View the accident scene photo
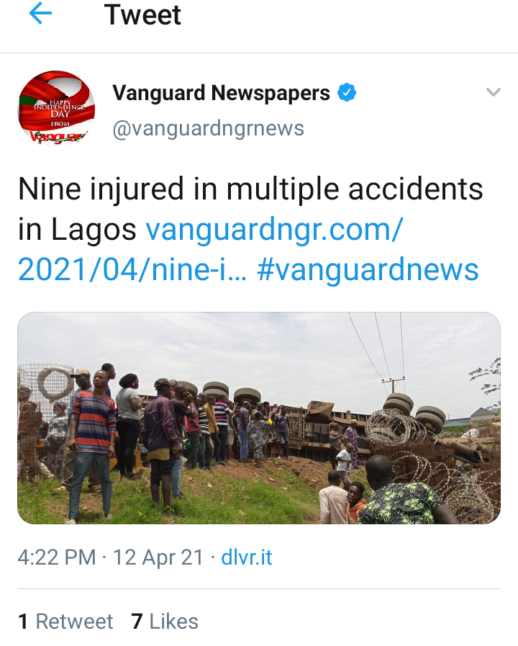Image resolution: width=518 pixels, height=646 pixels. (259, 418)
